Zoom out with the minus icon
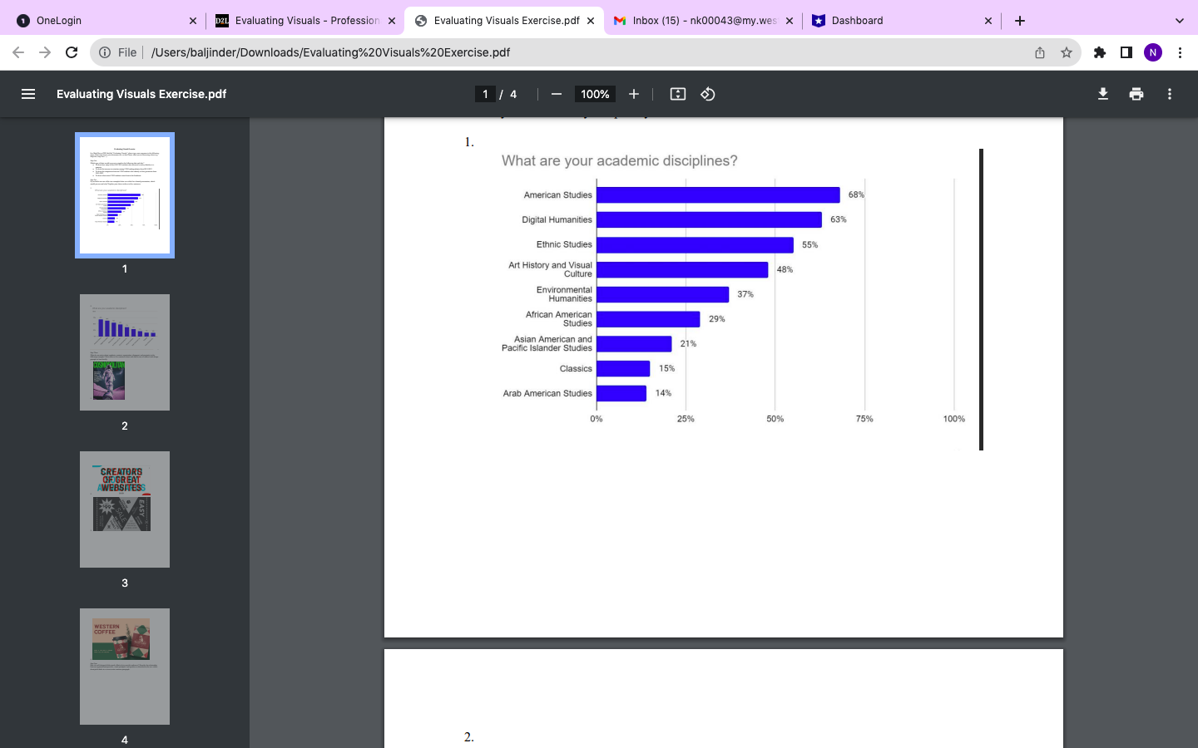The height and width of the screenshot is (748, 1198). click(557, 94)
